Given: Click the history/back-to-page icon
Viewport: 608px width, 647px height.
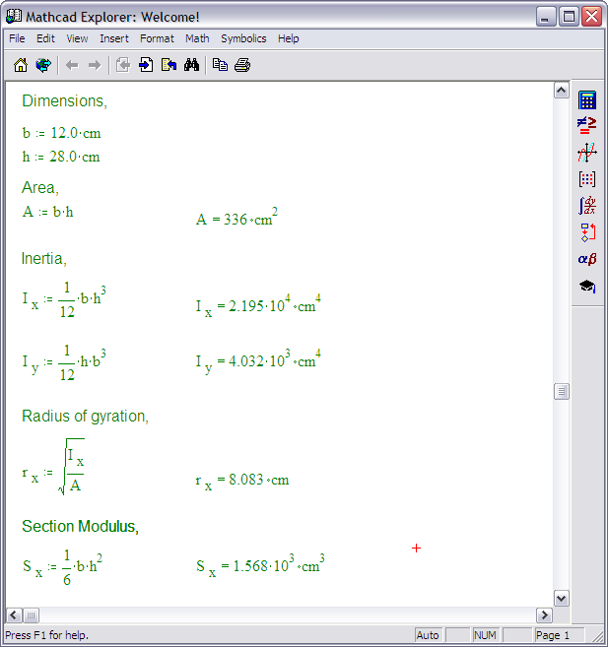Looking at the screenshot, I should pyautogui.click(x=169, y=65).
